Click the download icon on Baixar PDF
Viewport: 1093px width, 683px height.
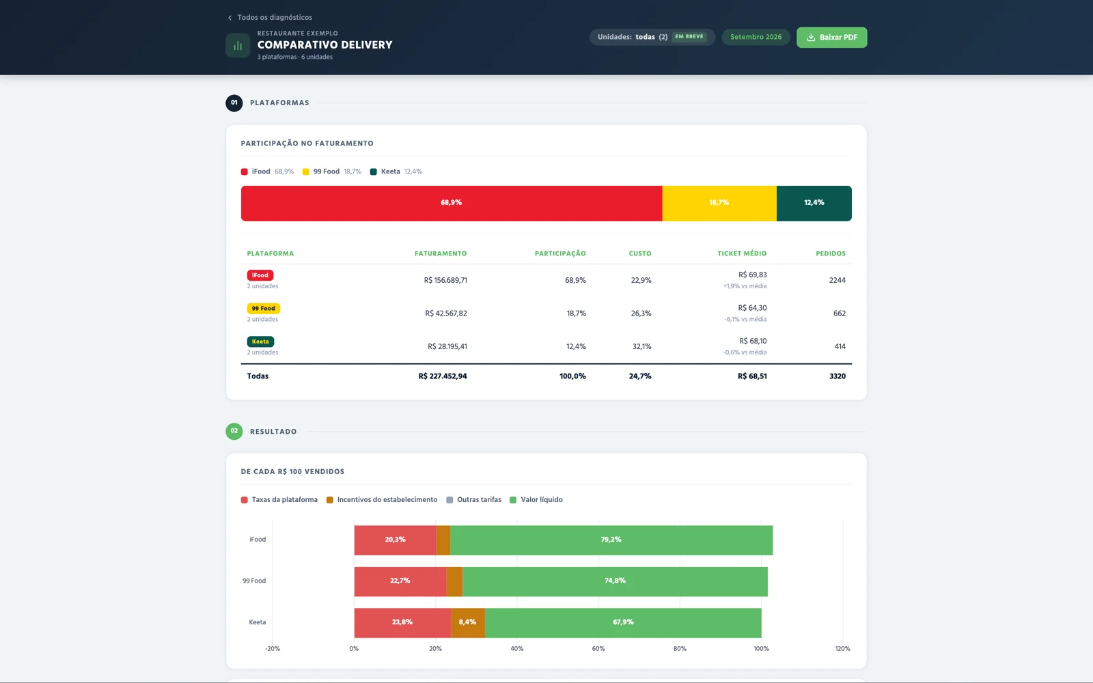[811, 38]
